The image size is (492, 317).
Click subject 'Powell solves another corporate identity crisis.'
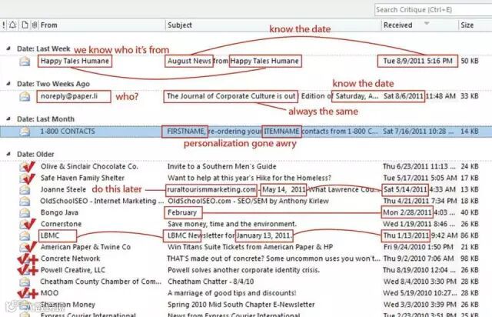tap(244, 270)
